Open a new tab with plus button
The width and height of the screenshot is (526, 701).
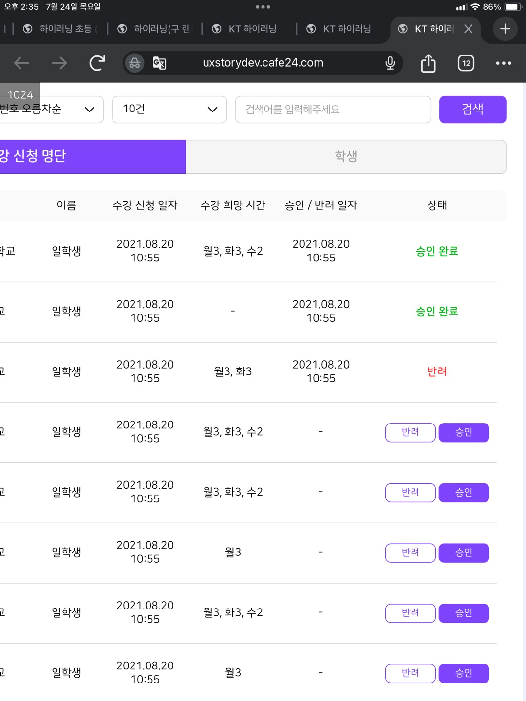tap(505, 29)
